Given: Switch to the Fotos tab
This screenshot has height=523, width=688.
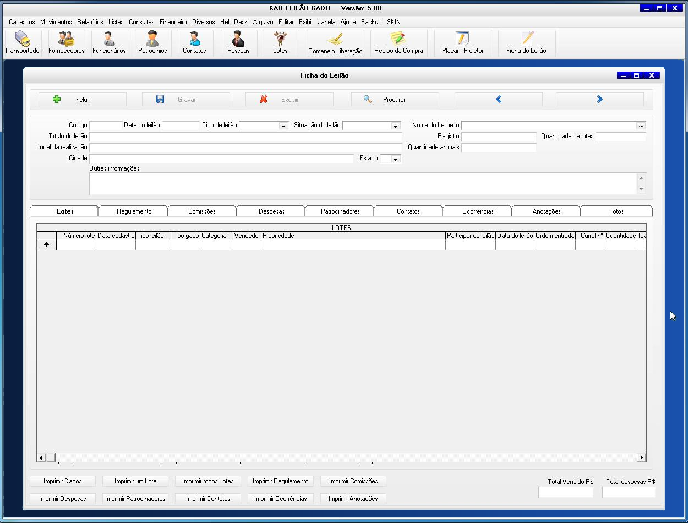Looking at the screenshot, I should (616, 211).
